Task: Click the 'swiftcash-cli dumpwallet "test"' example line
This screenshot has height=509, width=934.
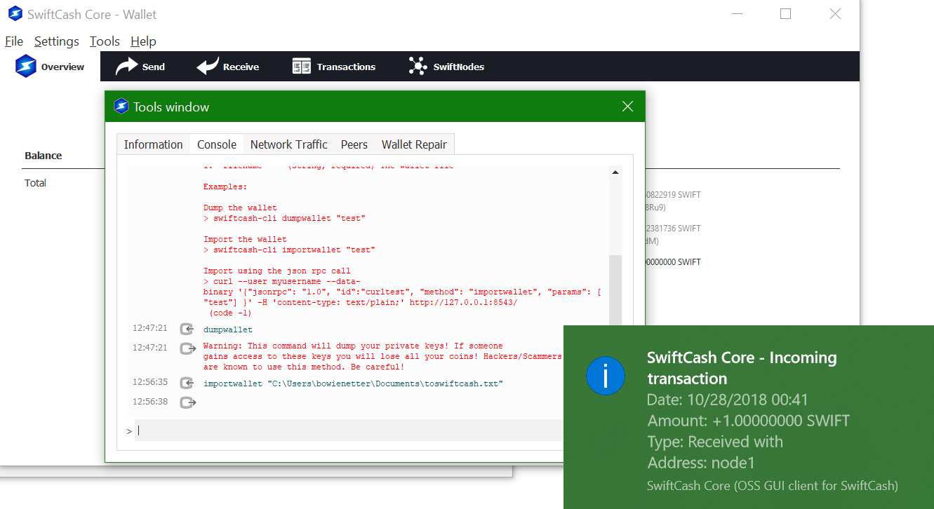Action: [x=284, y=219]
